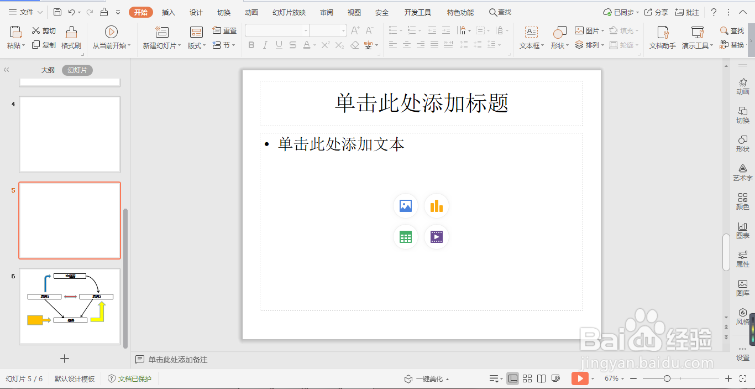
Task: Open the 动画 panel in the right sidebar
Action: (743, 87)
